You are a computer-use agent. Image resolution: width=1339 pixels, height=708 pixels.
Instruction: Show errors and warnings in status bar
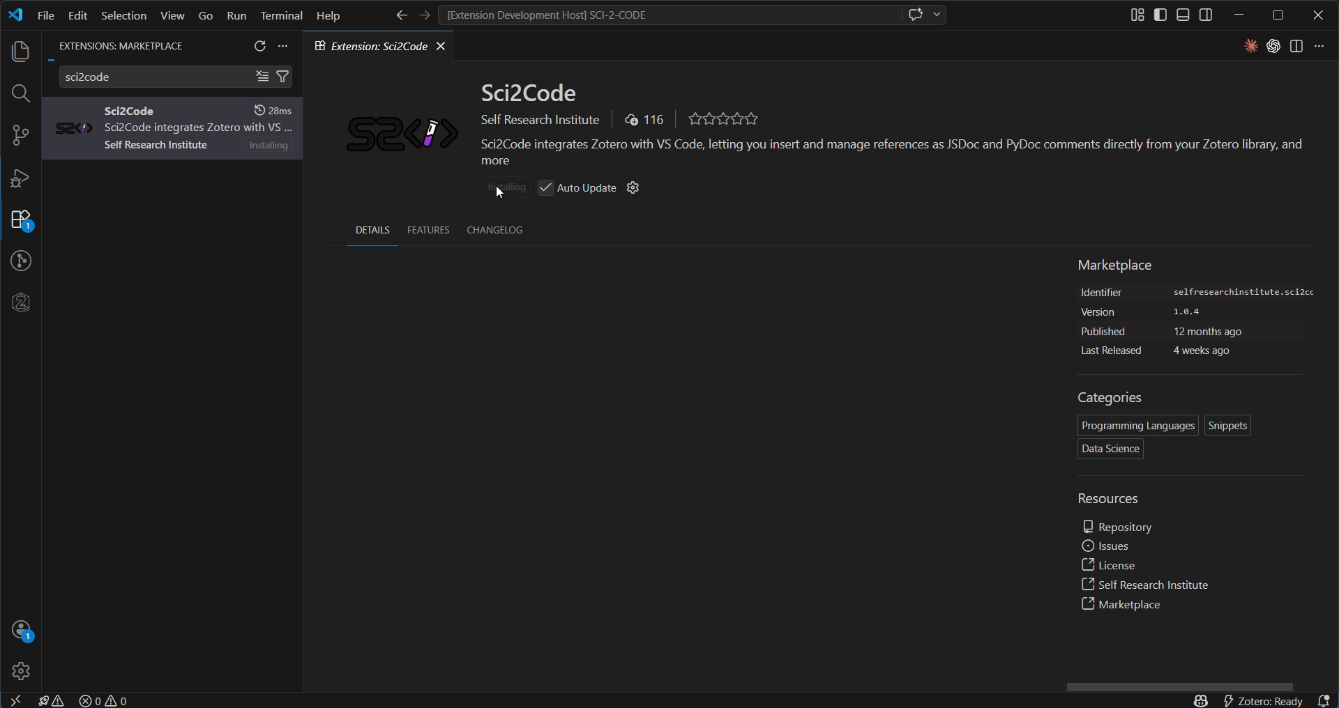(x=103, y=701)
